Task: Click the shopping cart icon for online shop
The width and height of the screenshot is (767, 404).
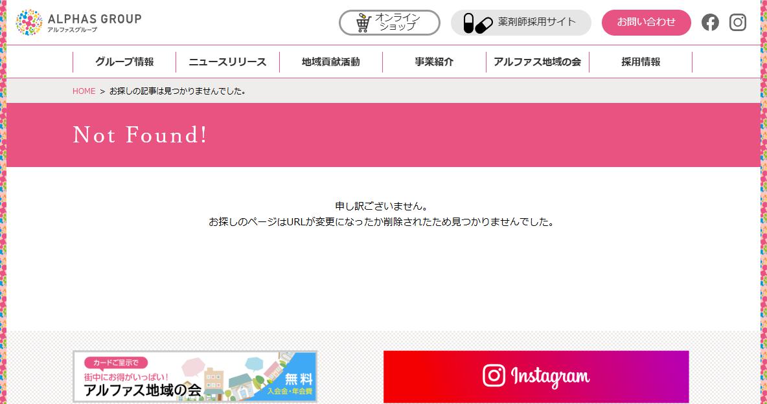Action: click(x=363, y=23)
